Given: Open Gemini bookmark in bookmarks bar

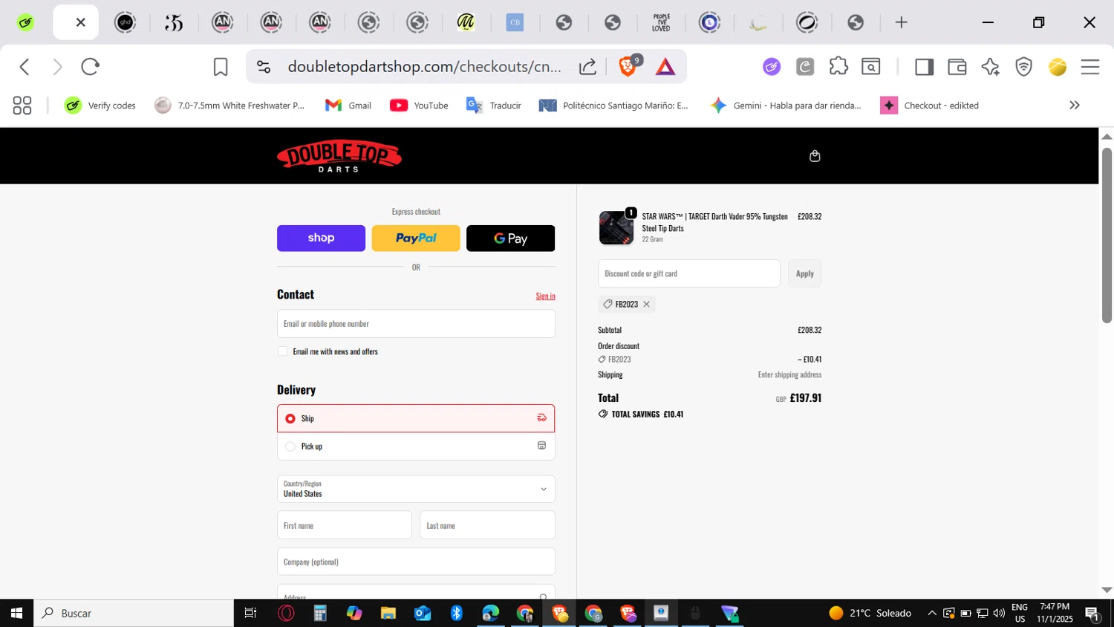Looking at the screenshot, I should [x=786, y=105].
